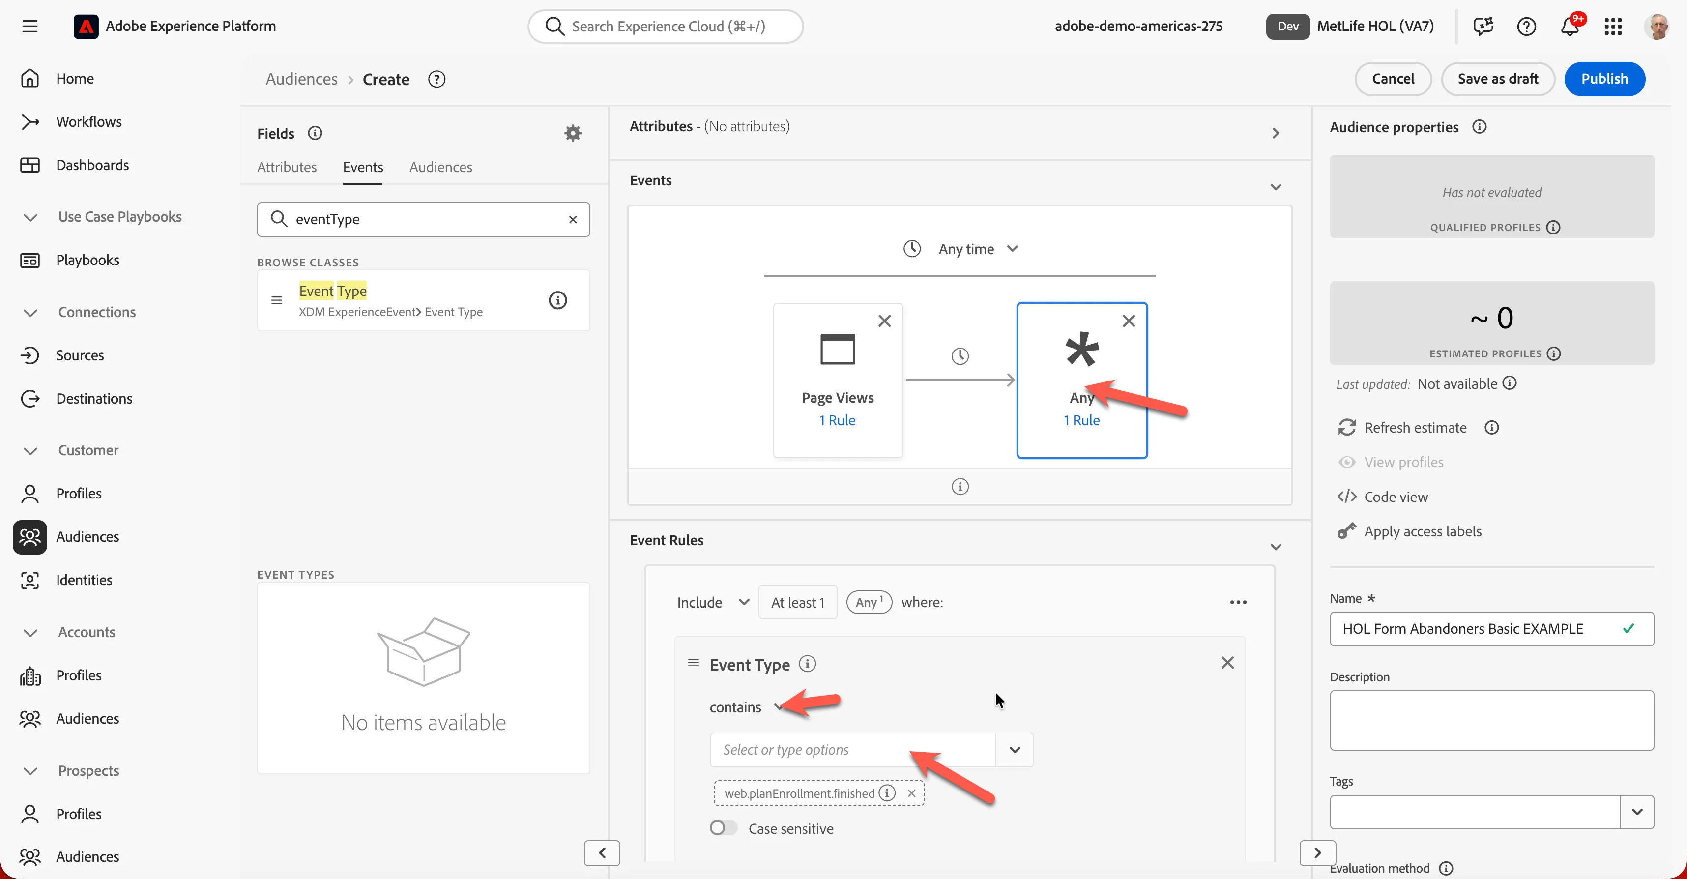Open the hamburger navigation menu

(x=29, y=26)
